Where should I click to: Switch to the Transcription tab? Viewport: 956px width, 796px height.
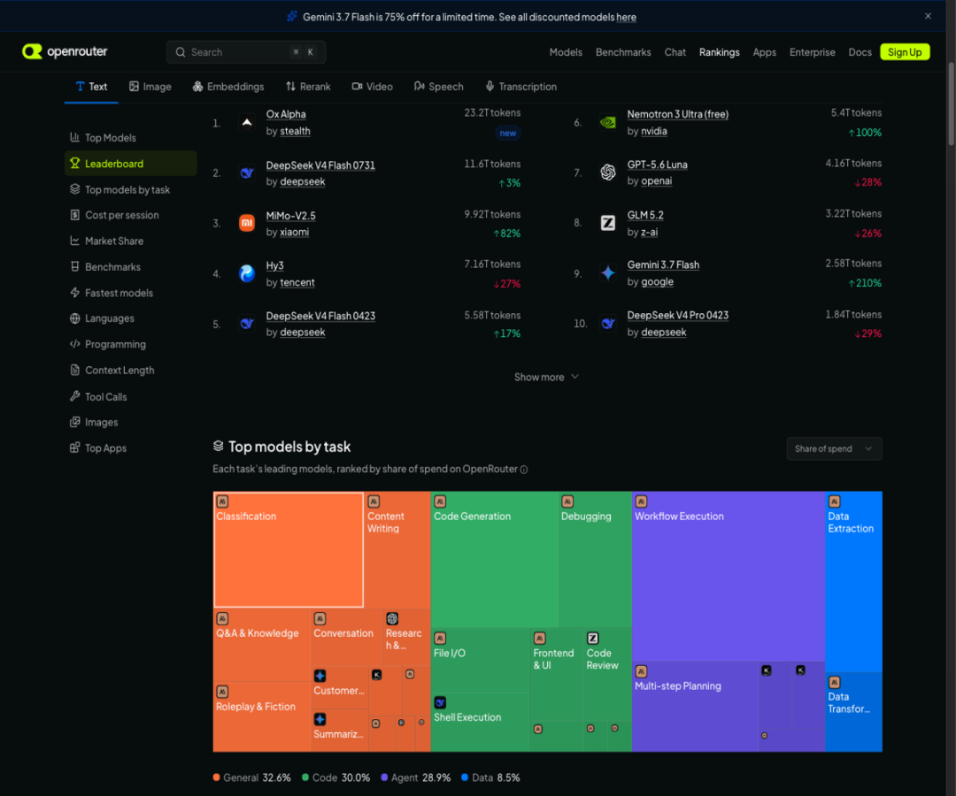[x=520, y=87]
